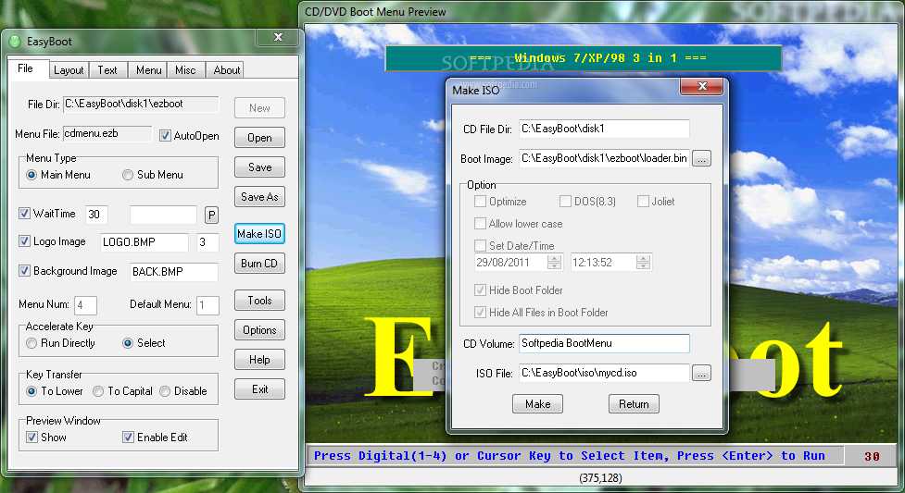Screen dimensions: 905x493
Task: Open the Tools button
Action: (x=259, y=301)
